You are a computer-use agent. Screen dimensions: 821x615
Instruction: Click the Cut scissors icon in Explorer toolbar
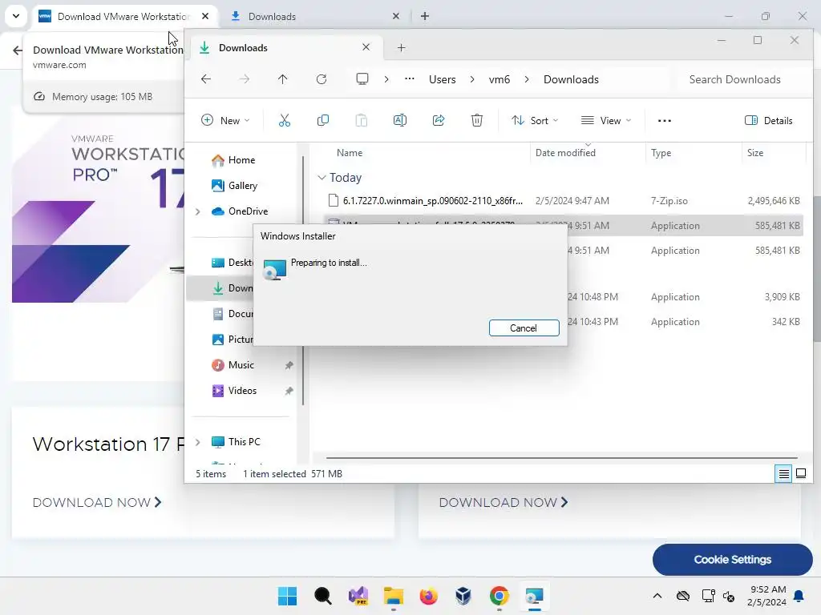tap(285, 121)
